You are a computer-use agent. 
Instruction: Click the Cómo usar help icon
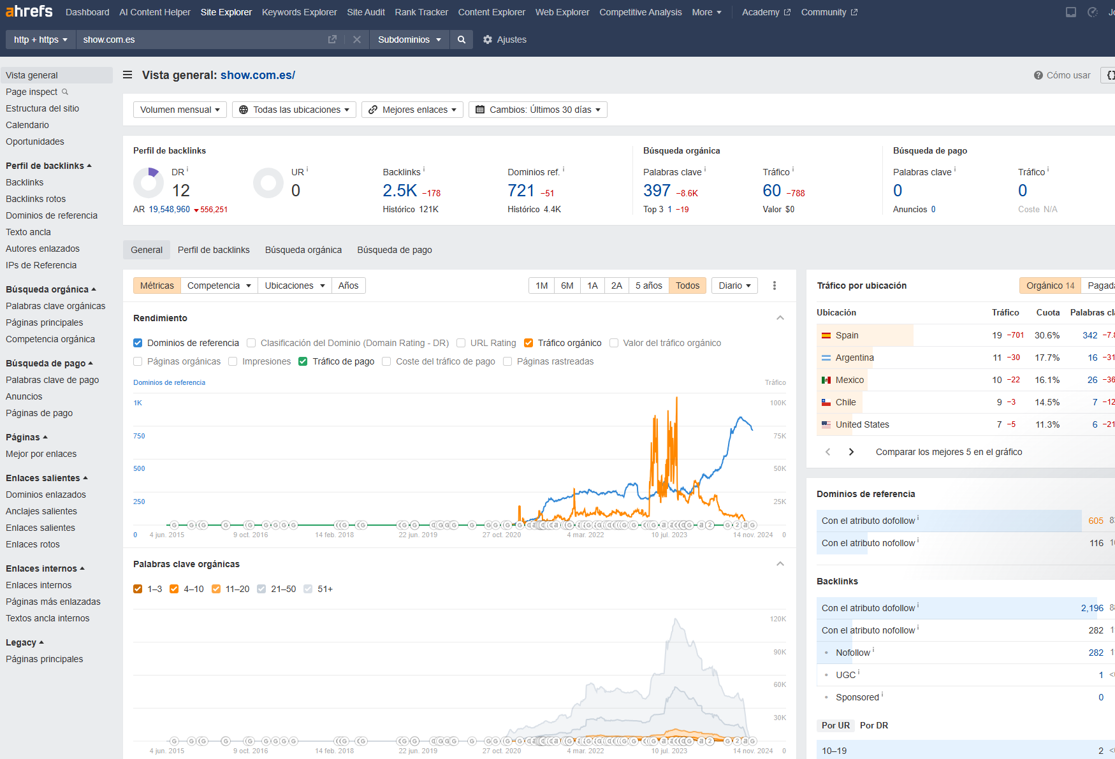1038,75
